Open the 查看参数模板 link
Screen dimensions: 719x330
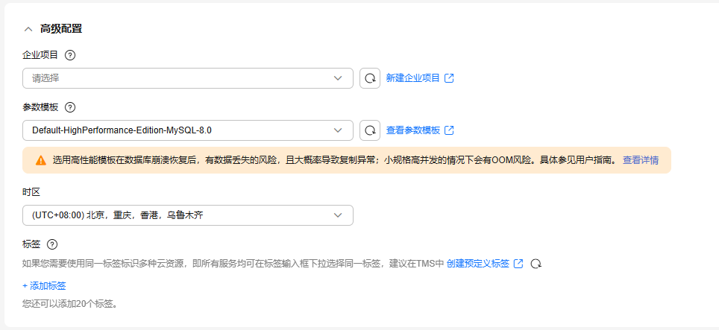coord(412,130)
